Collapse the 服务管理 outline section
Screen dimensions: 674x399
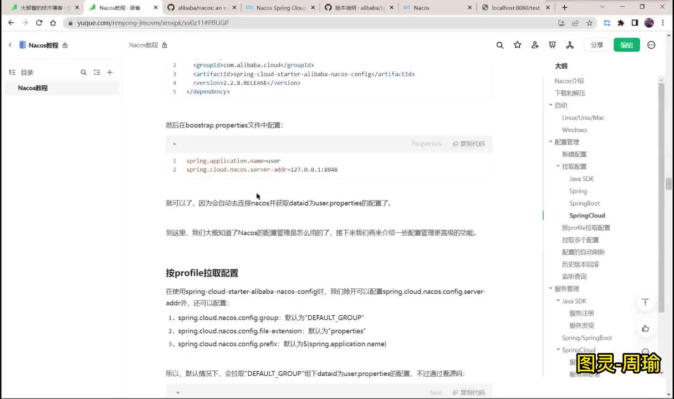pyautogui.click(x=551, y=289)
